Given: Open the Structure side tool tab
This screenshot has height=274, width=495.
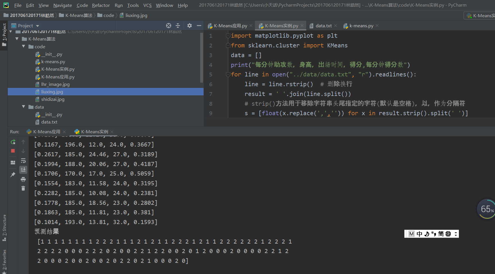Looking at the screenshot, I should point(4,227).
